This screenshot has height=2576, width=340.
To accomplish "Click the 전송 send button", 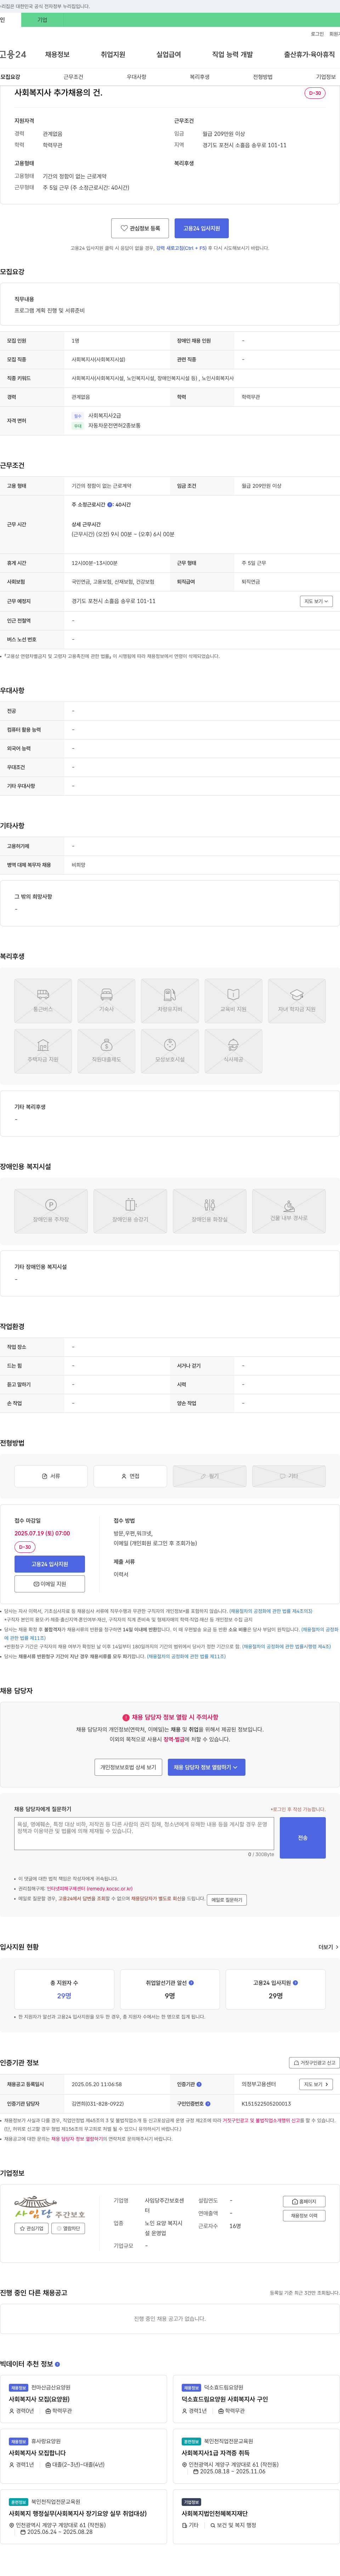I will click(303, 1838).
